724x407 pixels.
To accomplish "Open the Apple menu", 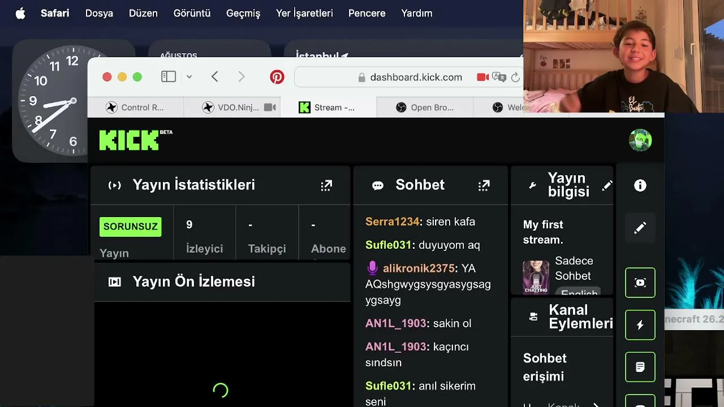I will coord(20,14).
